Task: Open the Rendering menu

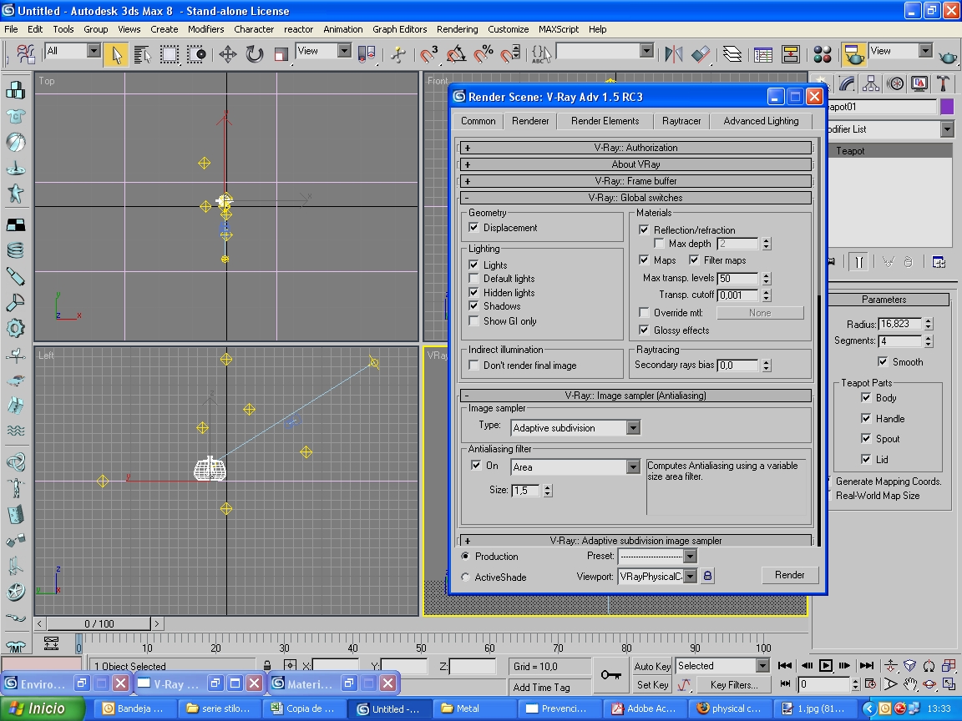Action: (x=457, y=29)
